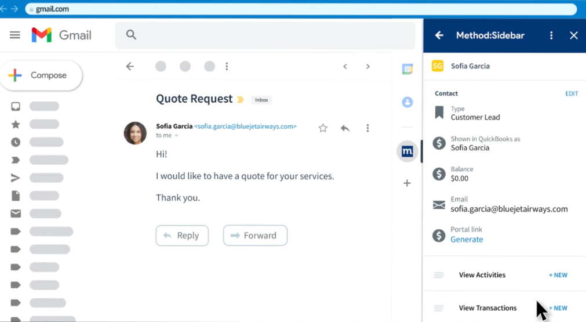586x322 pixels.
Task: Focus the Gmail search field
Action: tap(265, 35)
